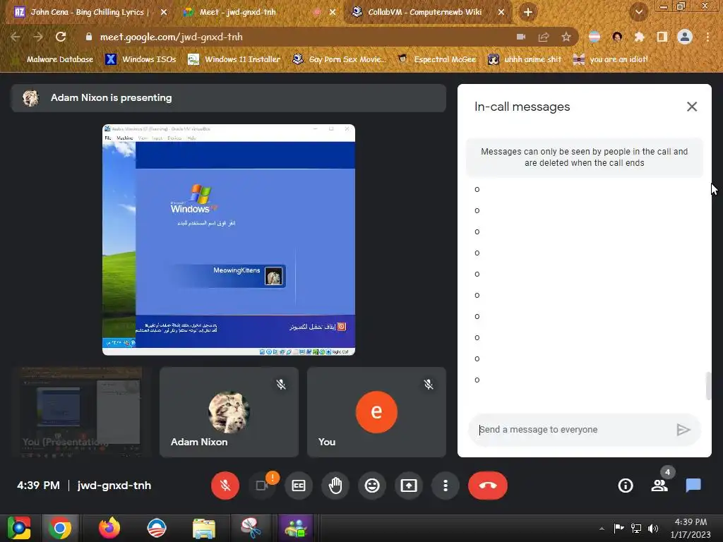
Task: Raise hand in the meeting
Action: coord(335,486)
